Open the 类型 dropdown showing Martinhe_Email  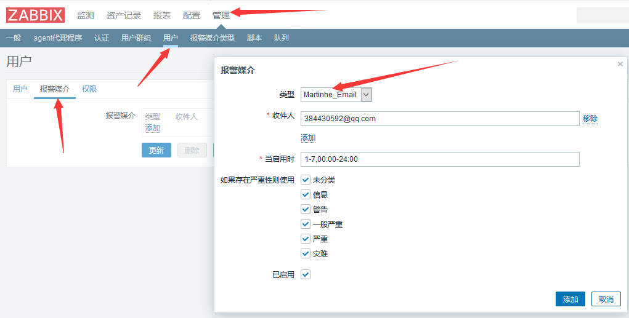tap(336, 95)
